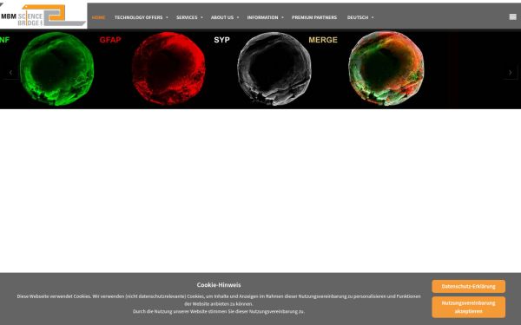Open the ABOUT US menu
Viewport: 521px width, 325px height.
[222, 17]
